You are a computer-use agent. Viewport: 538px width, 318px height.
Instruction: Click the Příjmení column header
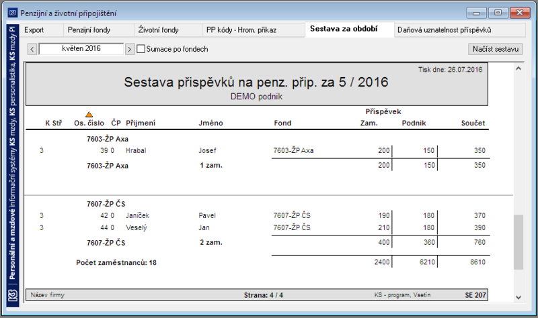point(141,123)
